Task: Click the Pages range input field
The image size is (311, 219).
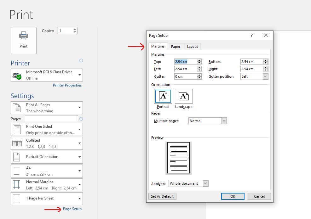Action: pos(51,119)
